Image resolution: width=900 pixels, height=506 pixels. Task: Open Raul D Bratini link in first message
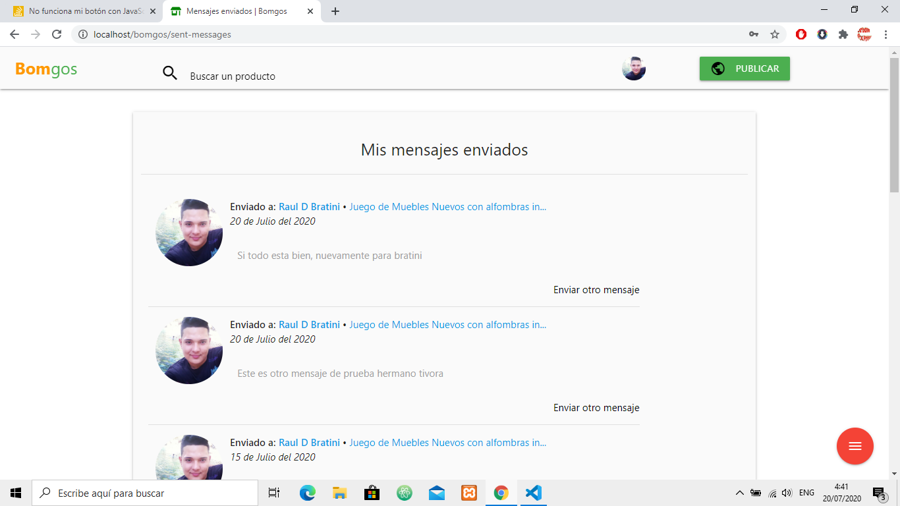pos(309,207)
